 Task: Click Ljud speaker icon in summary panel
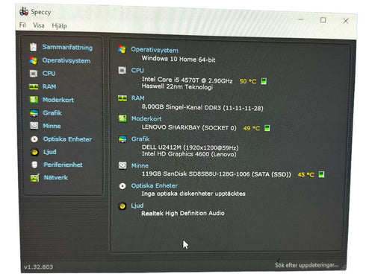(x=122, y=206)
